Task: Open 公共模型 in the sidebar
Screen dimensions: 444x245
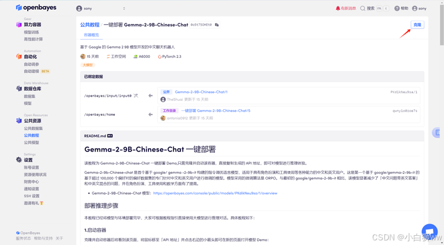Action: (31, 142)
